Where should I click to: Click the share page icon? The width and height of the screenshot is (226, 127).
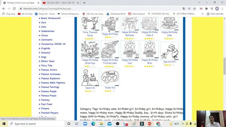189,8
